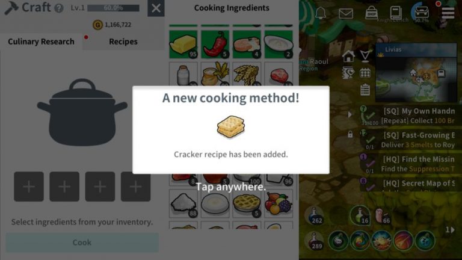Switch to the Culinary Research tab
This screenshot has width=462, height=260.
(x=41, y=42)
